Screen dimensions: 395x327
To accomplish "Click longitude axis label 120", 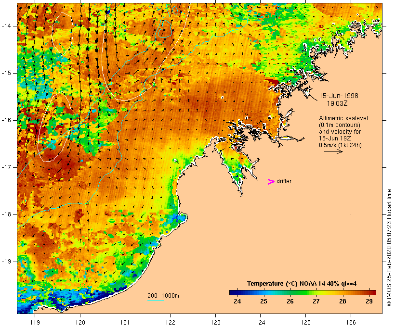I will pos(80,322).
